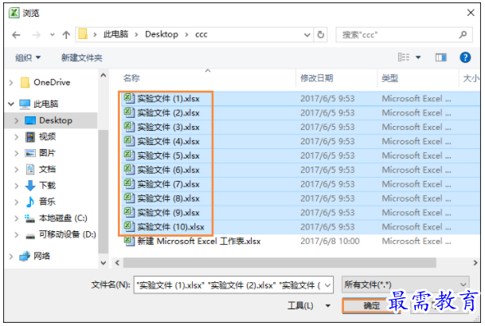
Task: Select 文档 folder in navigation pane
Action: coord(47,169)
